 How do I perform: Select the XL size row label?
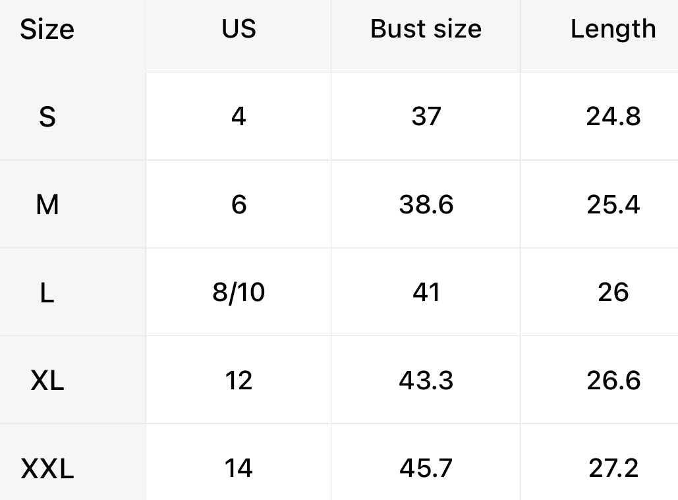(x=47, y=381)
